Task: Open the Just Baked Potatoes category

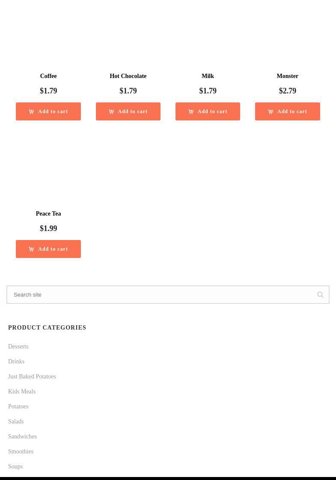Action: [x=32, y=377]
